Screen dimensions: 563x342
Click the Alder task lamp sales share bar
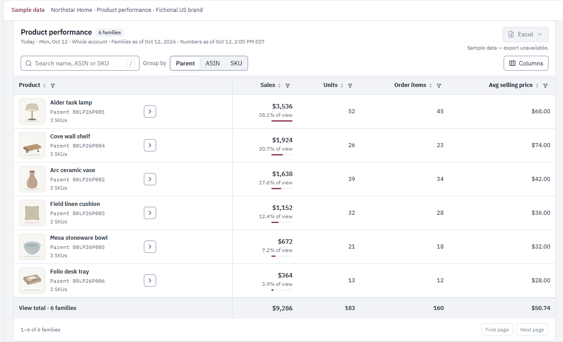pyautogui.click(x=282, y=121)
